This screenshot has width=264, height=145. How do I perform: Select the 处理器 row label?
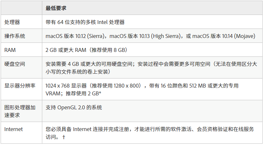[12, 22]
